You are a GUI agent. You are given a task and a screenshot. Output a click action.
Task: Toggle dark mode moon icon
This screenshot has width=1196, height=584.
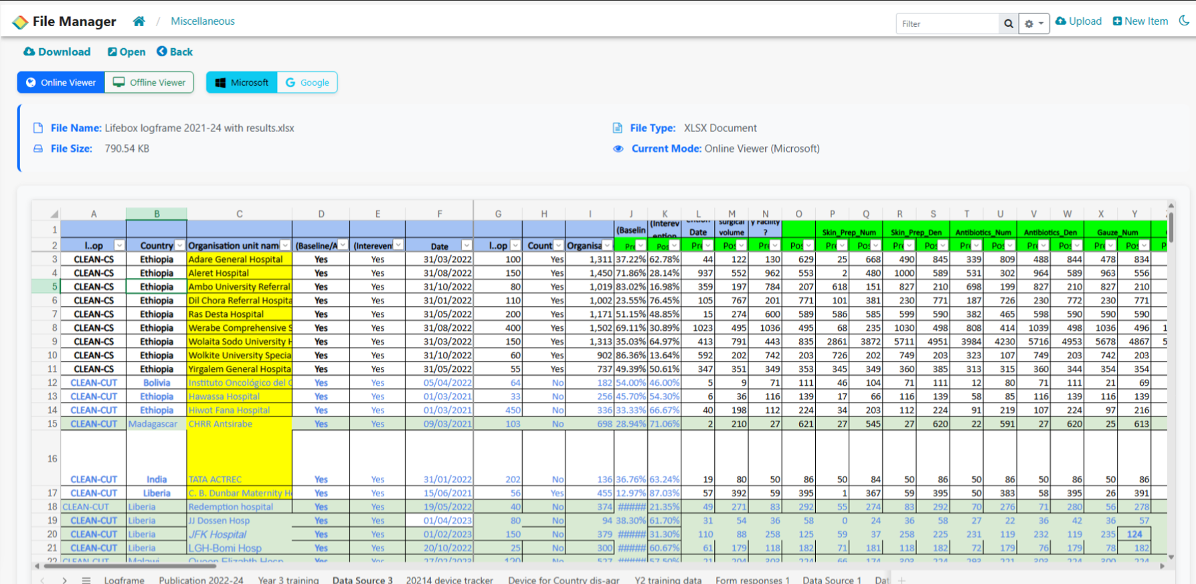1184,21
